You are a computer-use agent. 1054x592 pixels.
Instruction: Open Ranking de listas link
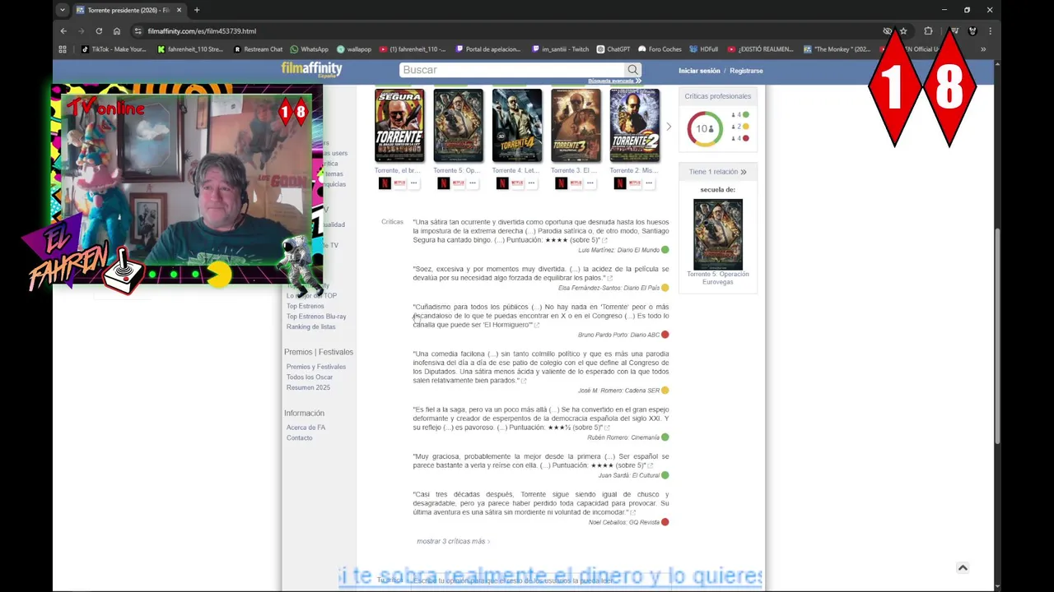(x=311, y=327)
